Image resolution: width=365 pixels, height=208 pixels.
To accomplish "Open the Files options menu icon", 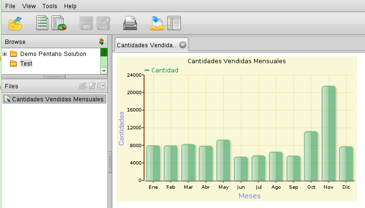I will point(101,86).
